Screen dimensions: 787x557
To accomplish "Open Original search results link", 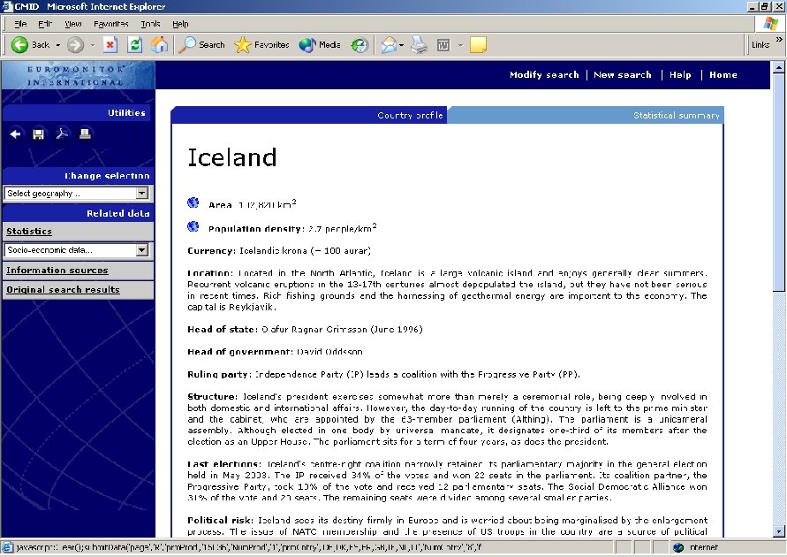I will click(63, 290).
